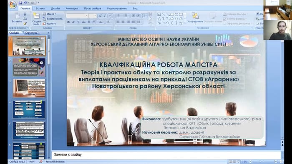Click the Office button logo
This screenshot has width=292, height=164.
(x=13, y=5)
